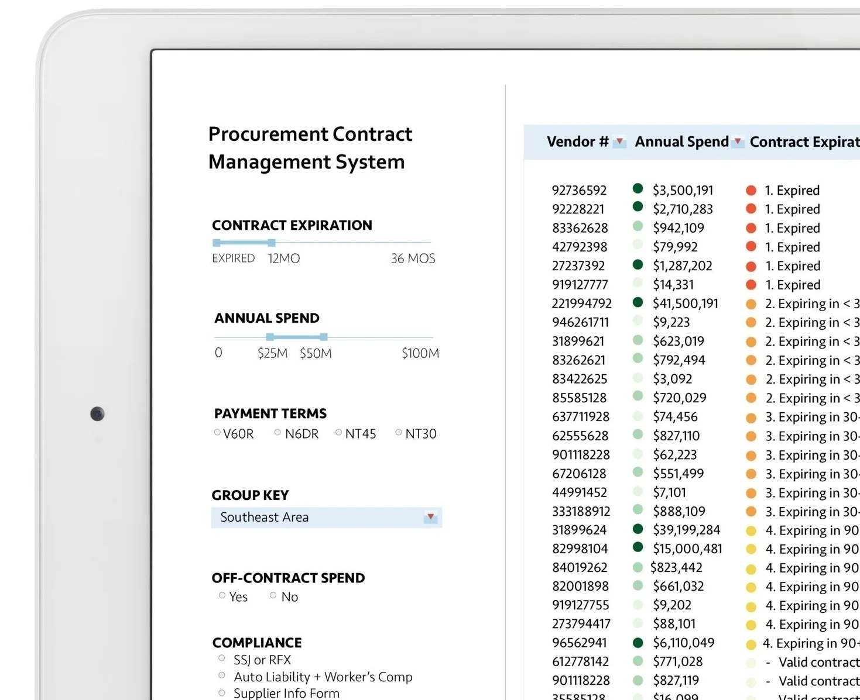Screen dimensions: 860x700
Task: Click the dark green dot beside $3,500,191
Action: click(638, 188)
